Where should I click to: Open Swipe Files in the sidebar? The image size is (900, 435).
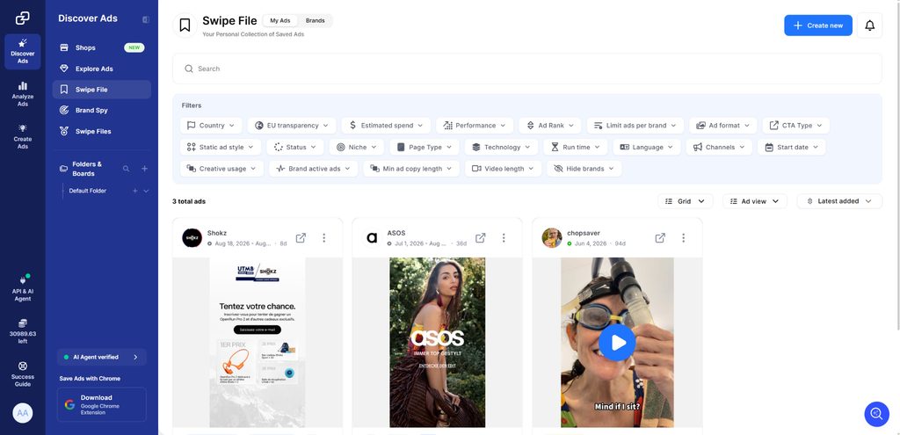click(x=102, y=132)
